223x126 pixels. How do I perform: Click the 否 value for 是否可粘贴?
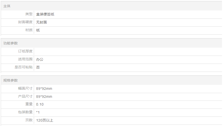(x=38, y=67)
